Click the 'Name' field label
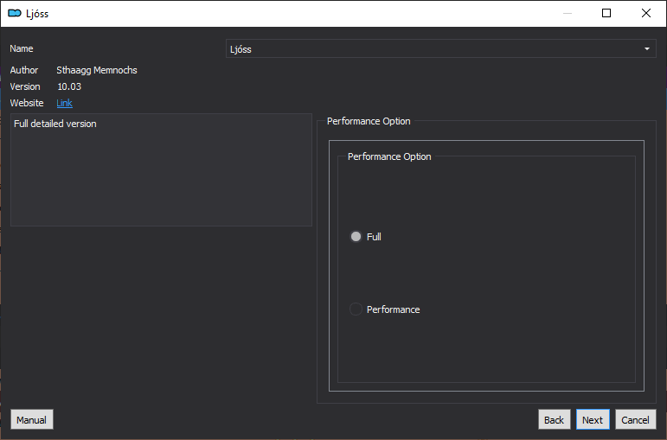Viewport: 667px width, 440px height. tap(22, 48)
